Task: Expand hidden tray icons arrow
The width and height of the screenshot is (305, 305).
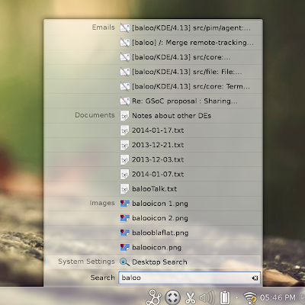Action: click(237, 297)
